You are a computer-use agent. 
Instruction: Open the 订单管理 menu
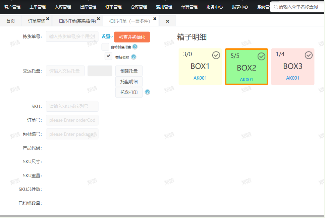pyautogui.click(x=114, y=7)
